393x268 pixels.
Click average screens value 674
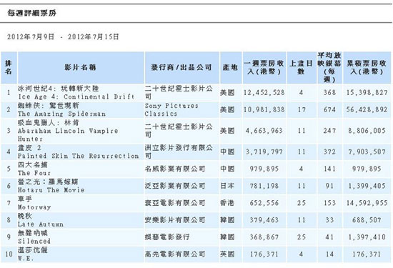click(329, 110)
